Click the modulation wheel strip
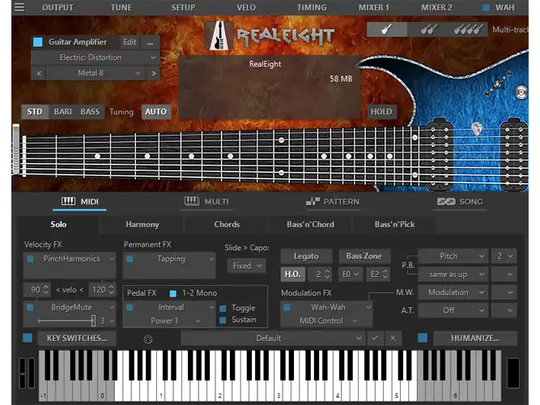 point(32,373)
